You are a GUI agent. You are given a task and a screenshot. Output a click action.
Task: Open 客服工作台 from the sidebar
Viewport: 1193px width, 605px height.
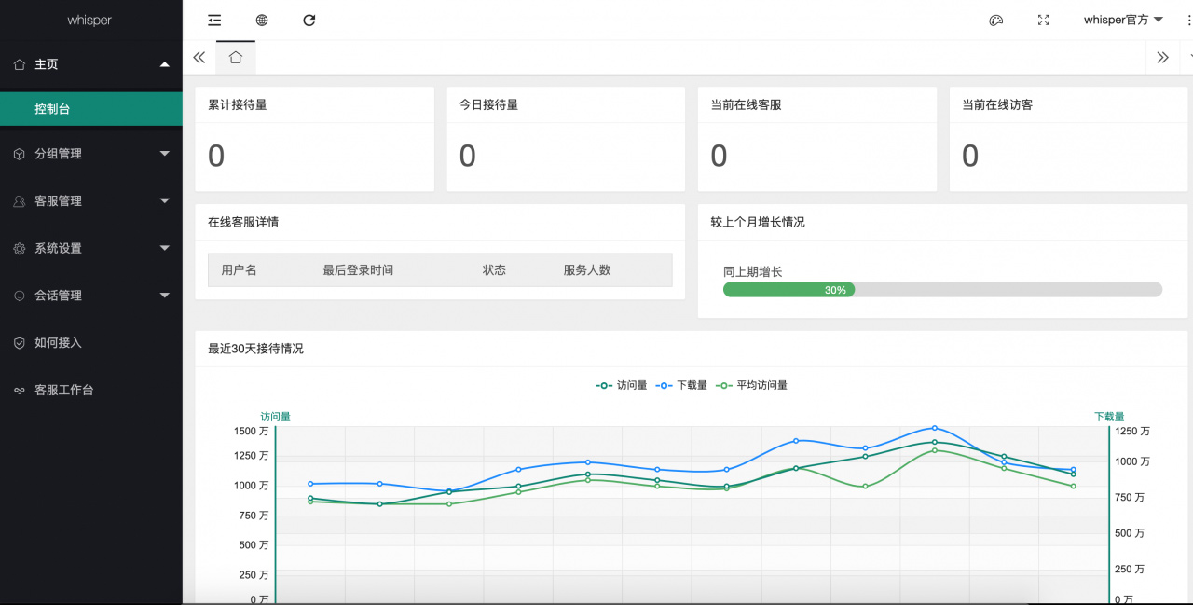(64, 391)
